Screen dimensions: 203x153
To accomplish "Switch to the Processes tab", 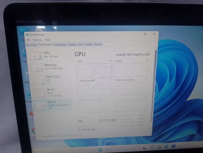I will point(31,45).
